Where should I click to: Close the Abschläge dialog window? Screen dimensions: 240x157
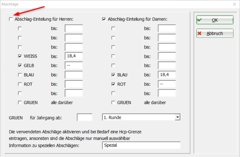click(234, 4)
